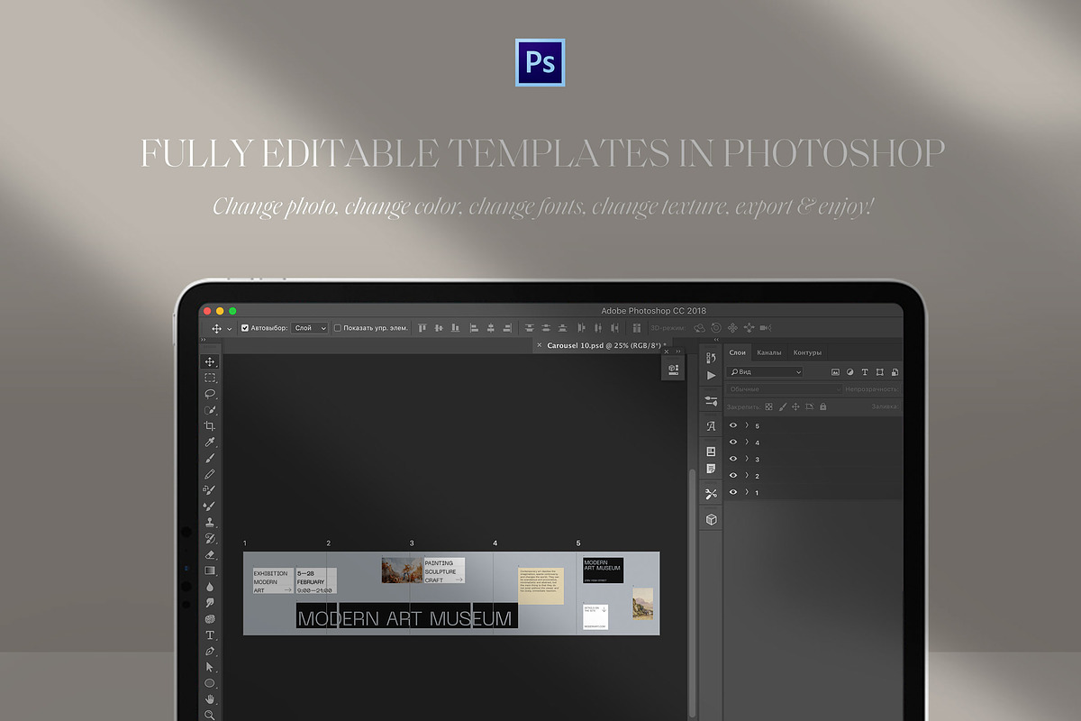
Task: Select the Zoom magnifier tool
Action: click(x=210, y=715)
